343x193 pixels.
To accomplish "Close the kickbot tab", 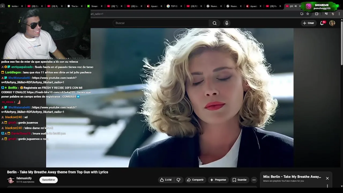I will point(22,6).
